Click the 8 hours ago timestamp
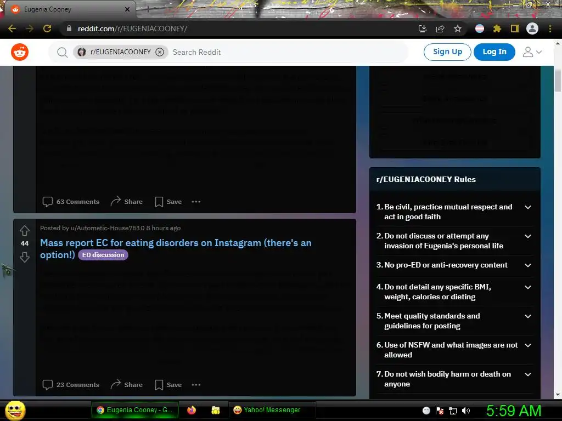 (164, 228)
